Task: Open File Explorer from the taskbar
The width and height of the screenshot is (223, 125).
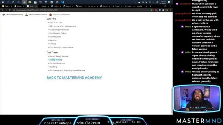Action: pos(30,2)
